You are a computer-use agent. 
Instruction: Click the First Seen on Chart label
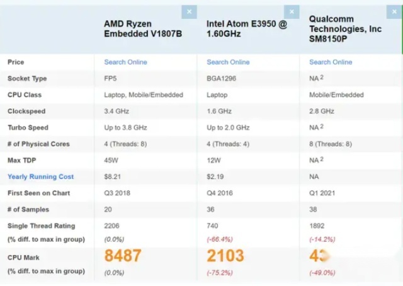[39, 193]
